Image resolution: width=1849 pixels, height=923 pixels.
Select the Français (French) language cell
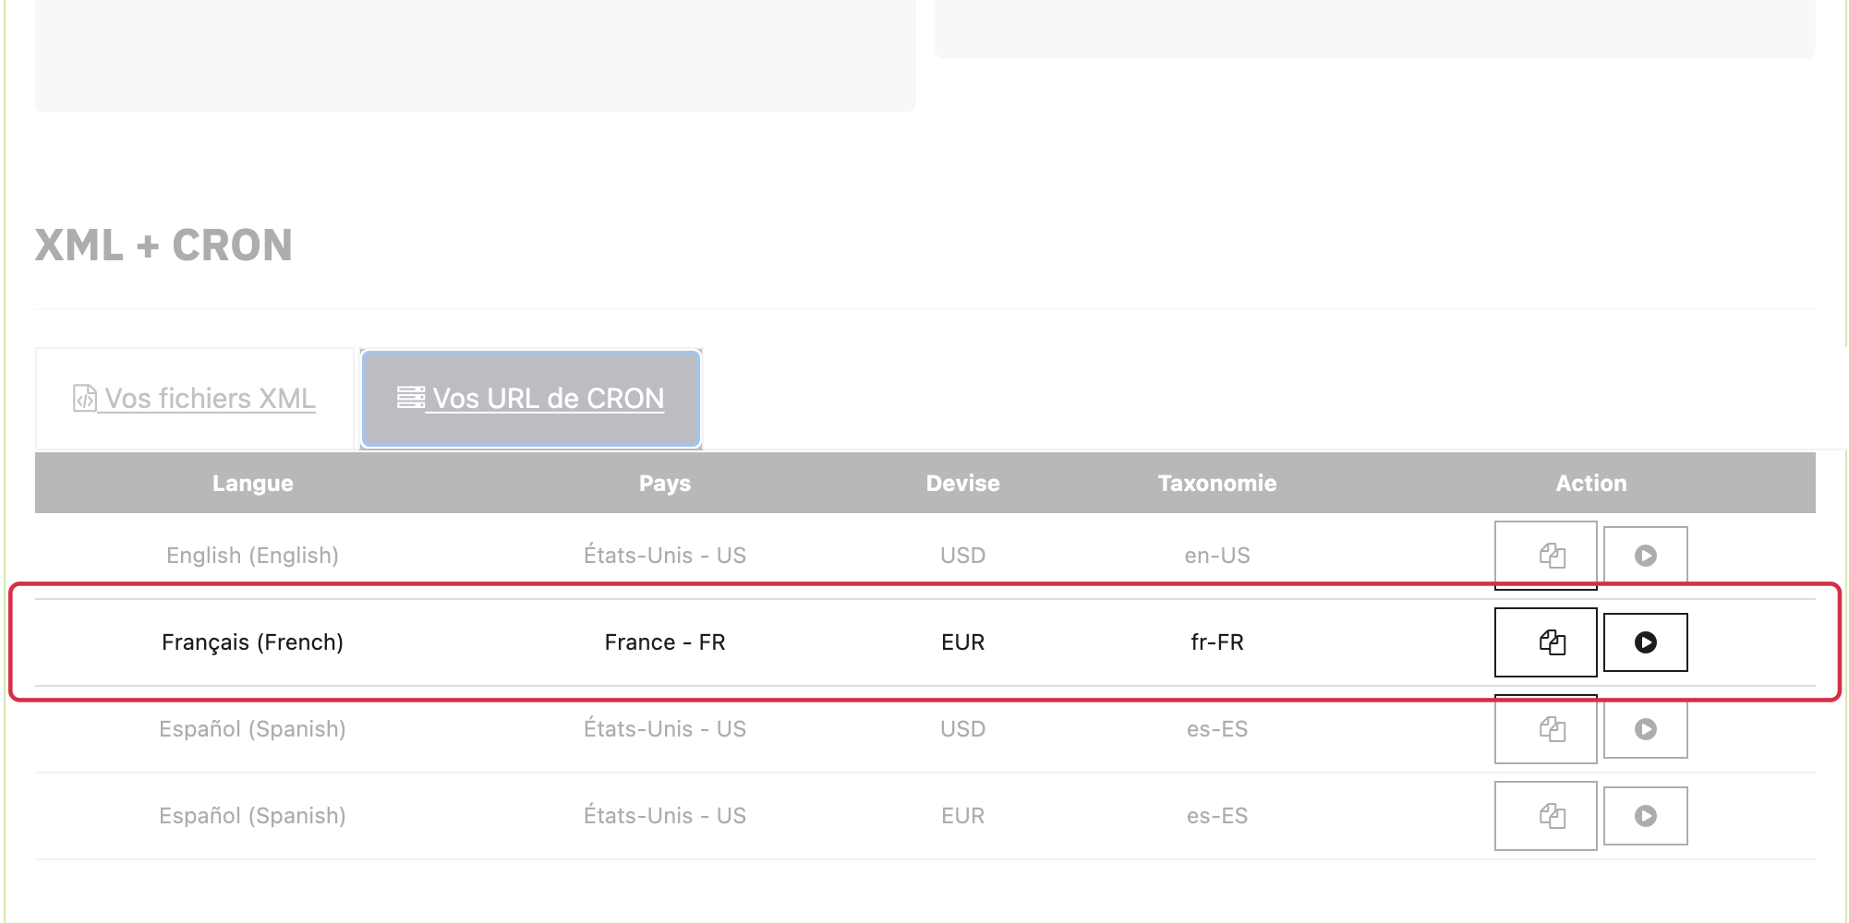tap(253, 642)
